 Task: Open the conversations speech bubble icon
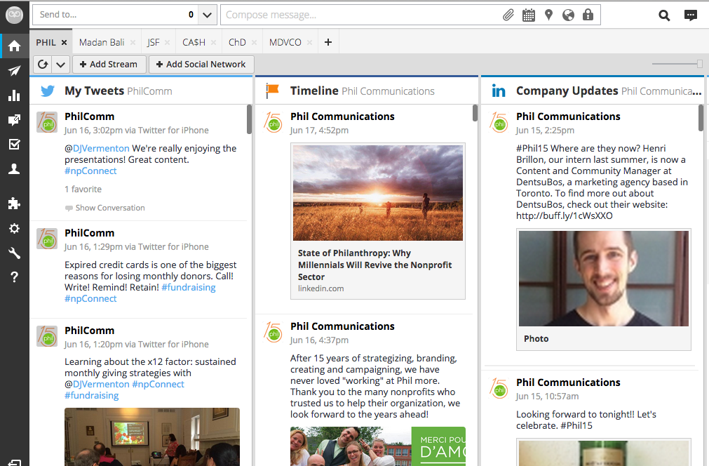(691, 15)
